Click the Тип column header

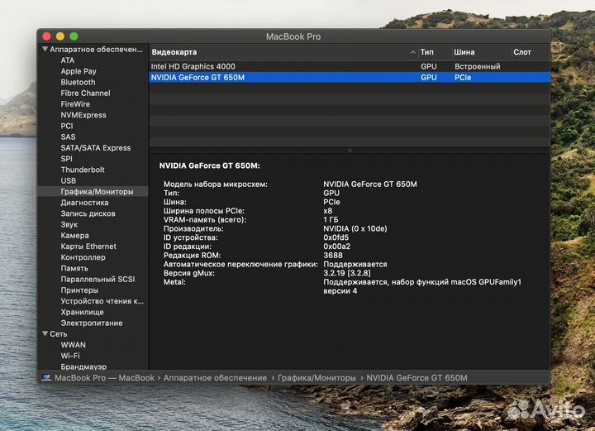pos(427,52)
